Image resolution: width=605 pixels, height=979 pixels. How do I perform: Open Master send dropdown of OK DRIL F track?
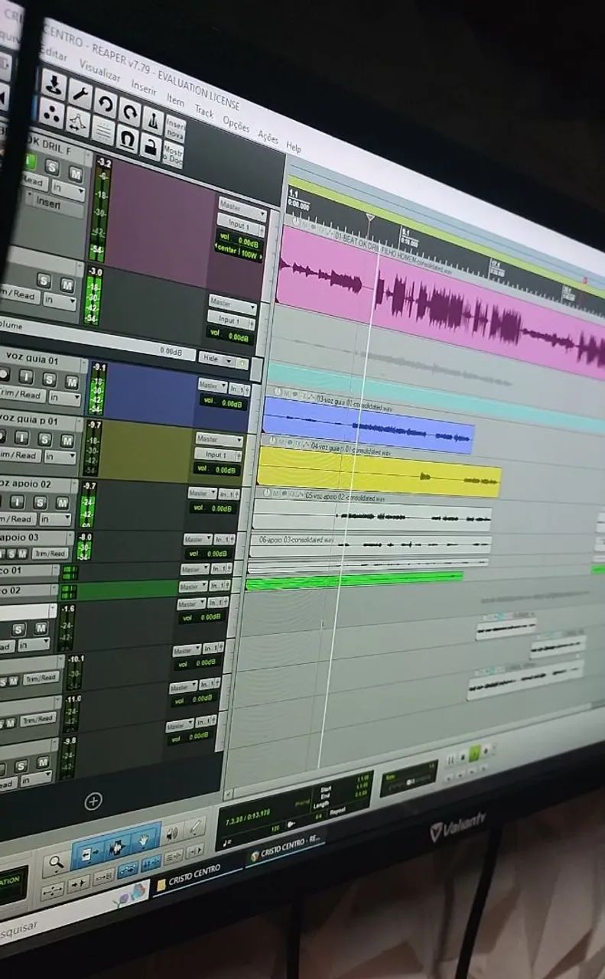pos(242,209)
